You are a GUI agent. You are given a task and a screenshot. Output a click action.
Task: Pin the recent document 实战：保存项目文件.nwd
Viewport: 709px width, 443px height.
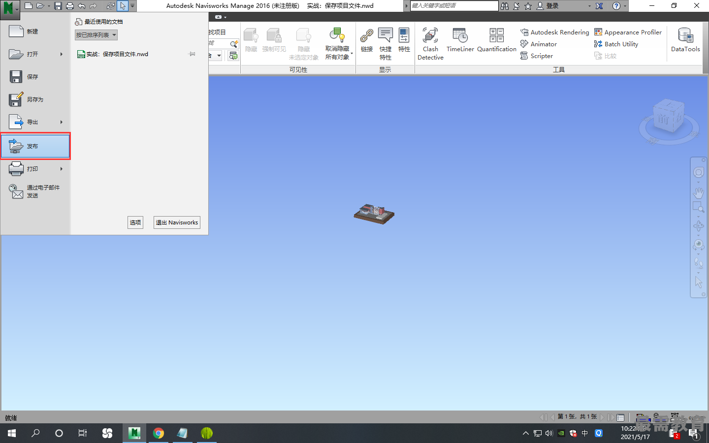(x=192, y=54)
